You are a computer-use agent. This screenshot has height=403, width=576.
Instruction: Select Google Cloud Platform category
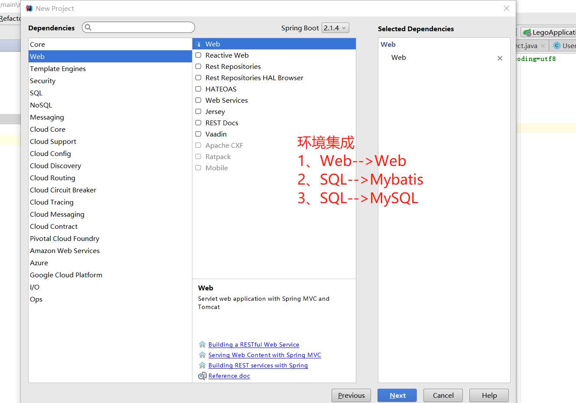coord(110,275)
